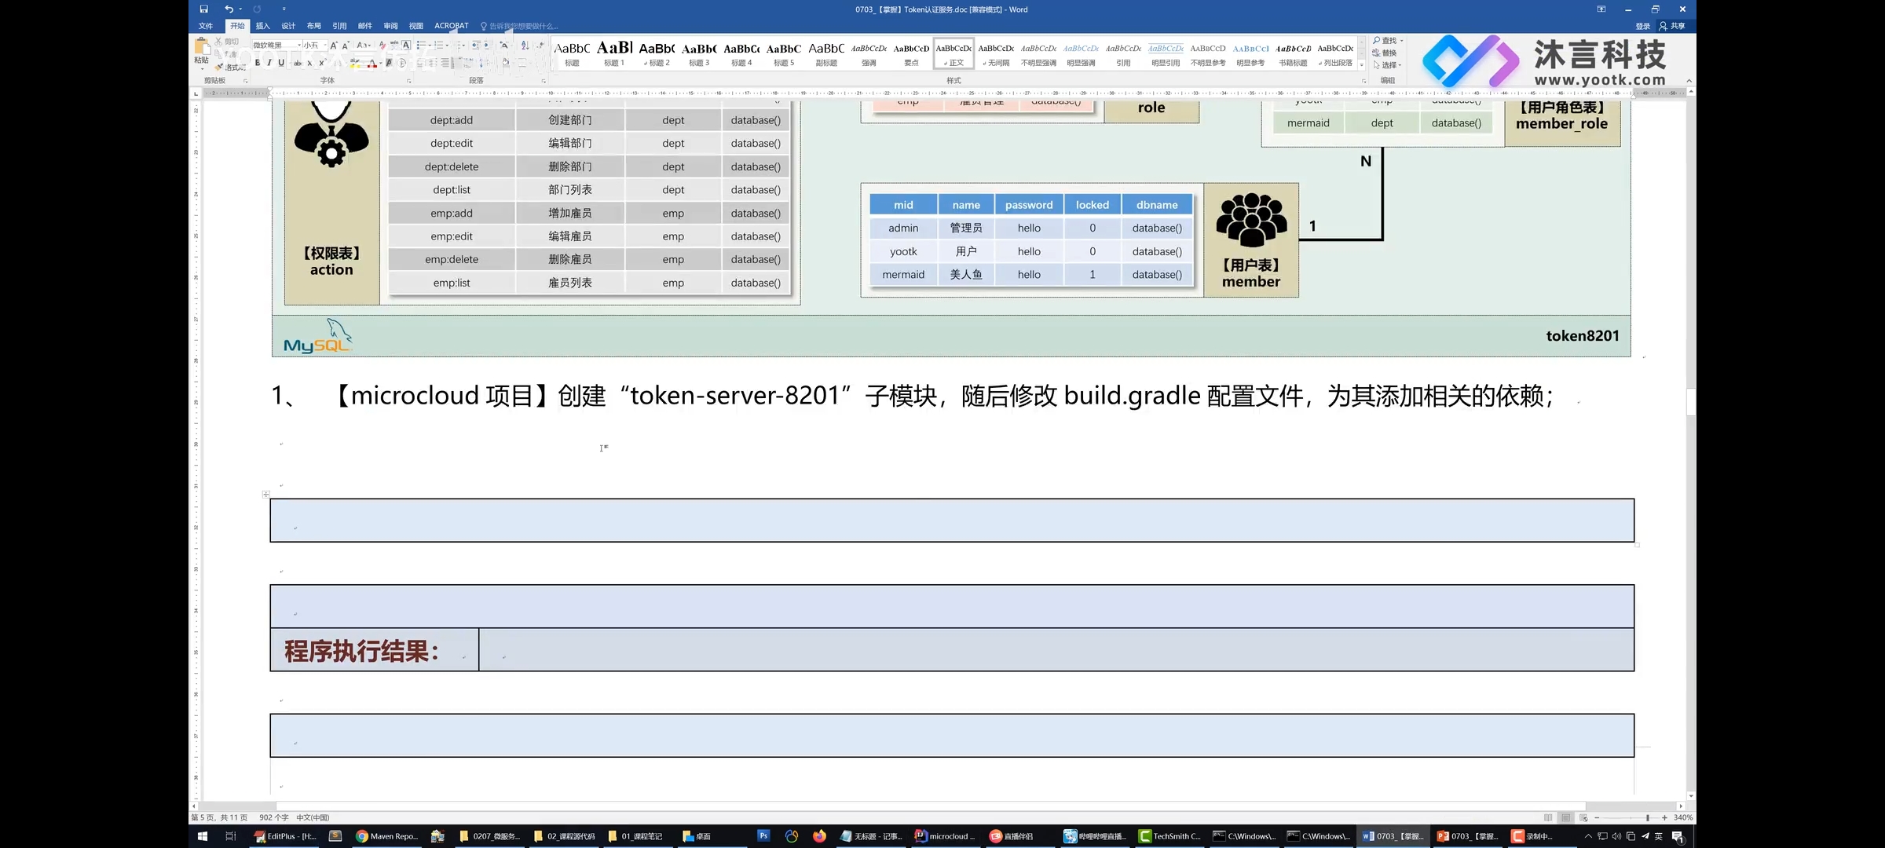1885x848 pixels.
Task: Click the Replace (替换) button
Action: 1385,53
